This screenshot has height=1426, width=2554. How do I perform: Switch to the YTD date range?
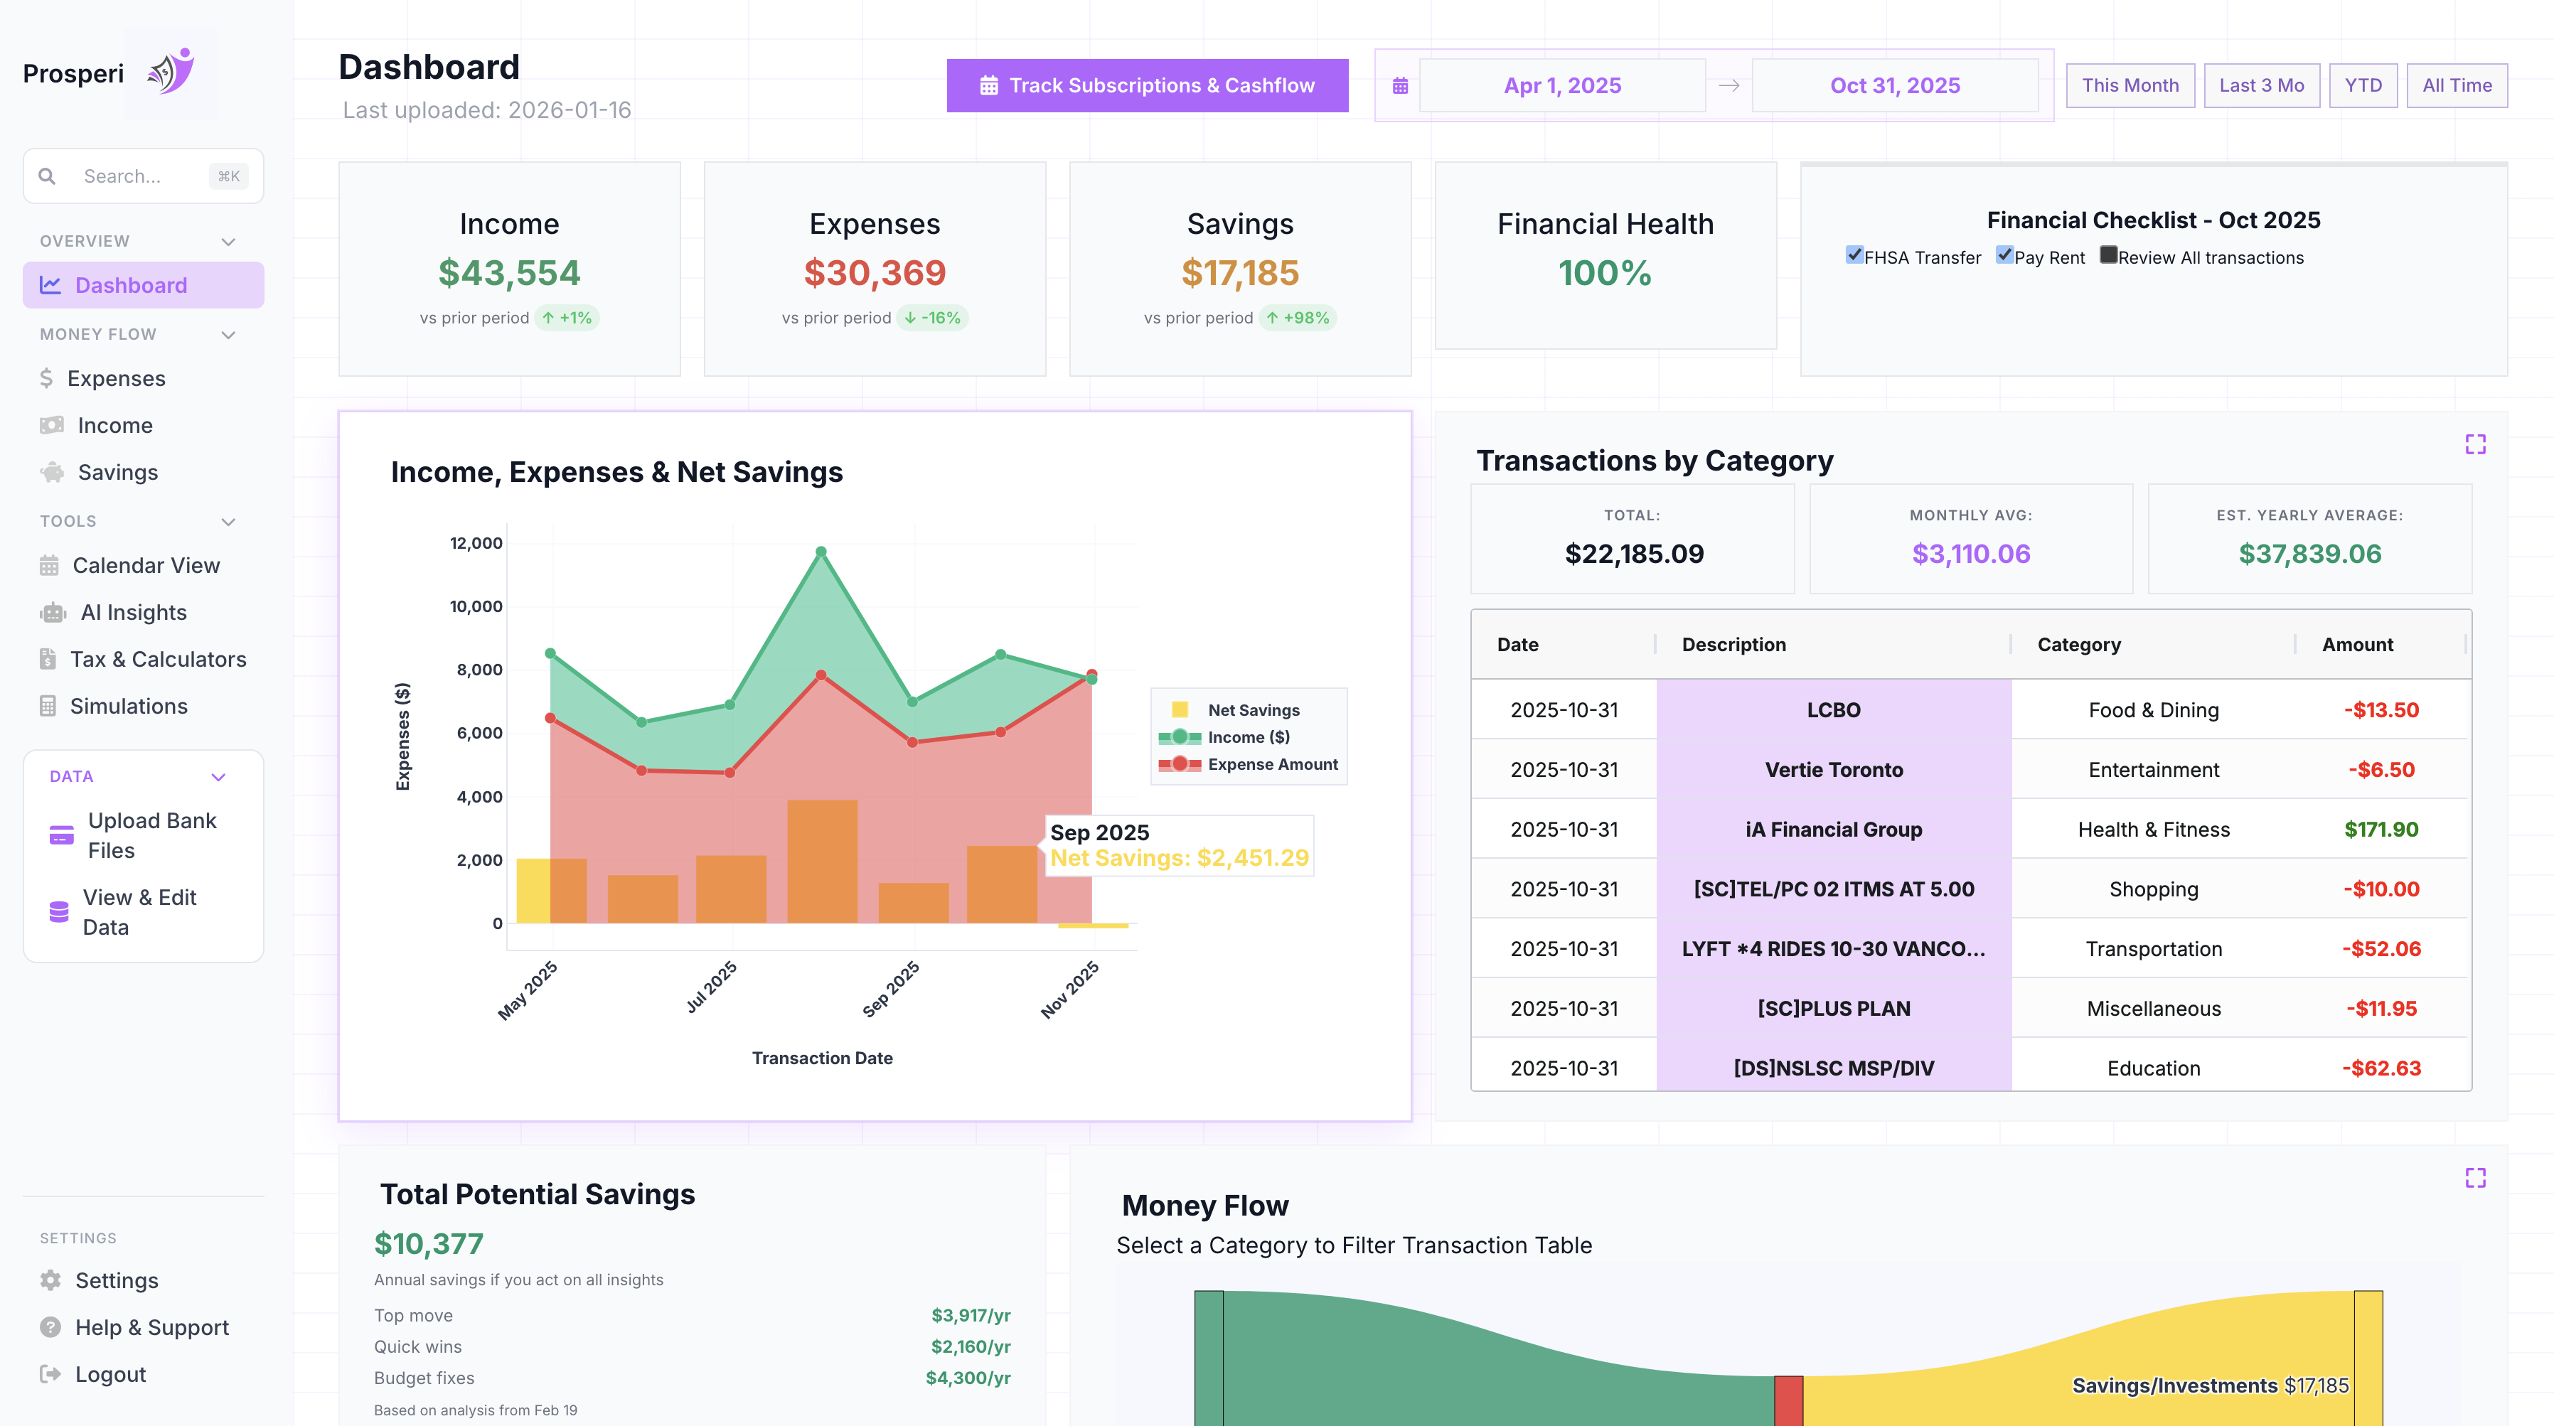2363,85
